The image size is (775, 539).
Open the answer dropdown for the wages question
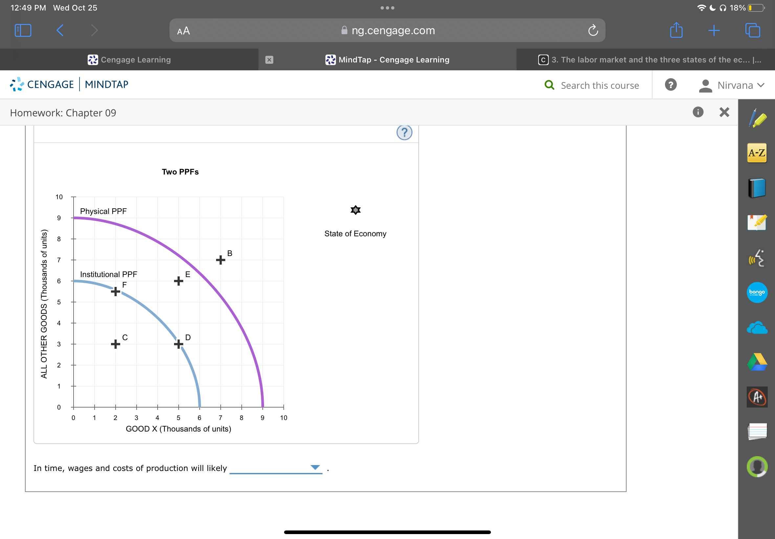click(x=314, y=467)
